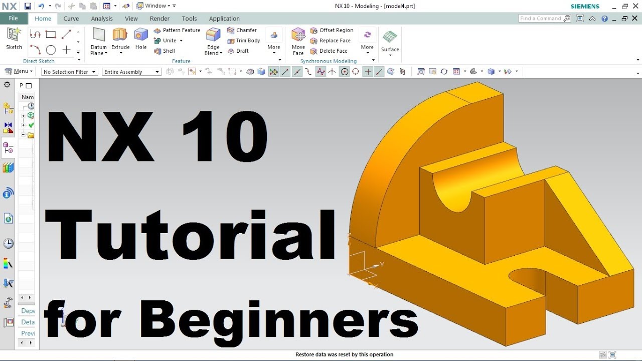This screenshot has width=642, height=361.
Task: Toggle Intersection snap option
Action: pyautogui.click(x=333, y=72)
